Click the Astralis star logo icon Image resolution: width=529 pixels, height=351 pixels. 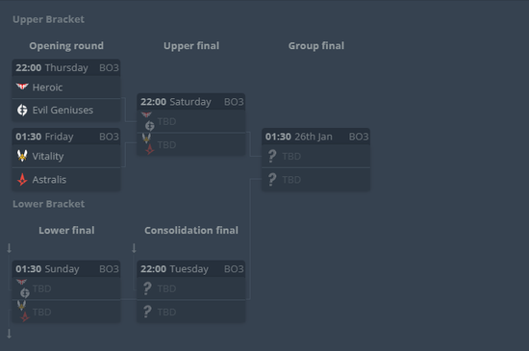coord(22,180)
